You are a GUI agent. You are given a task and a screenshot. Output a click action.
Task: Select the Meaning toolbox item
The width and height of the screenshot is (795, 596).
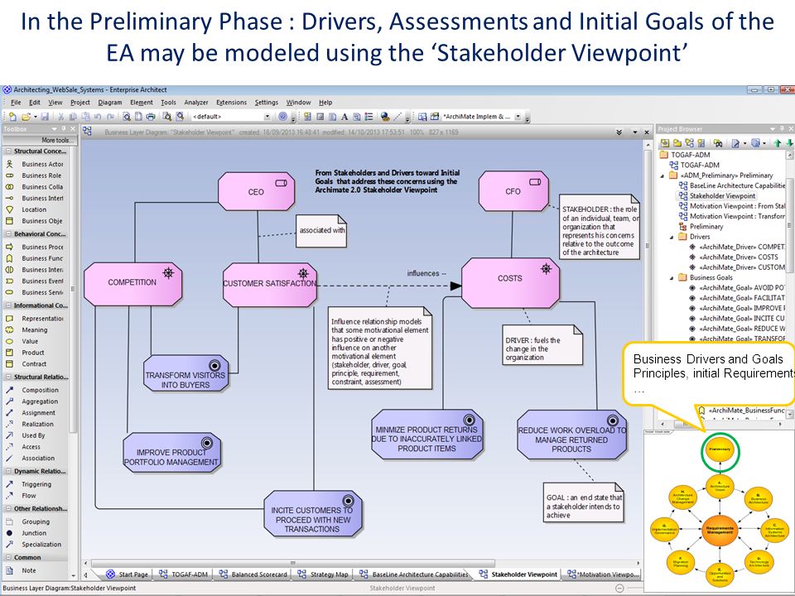click(35, 330)
